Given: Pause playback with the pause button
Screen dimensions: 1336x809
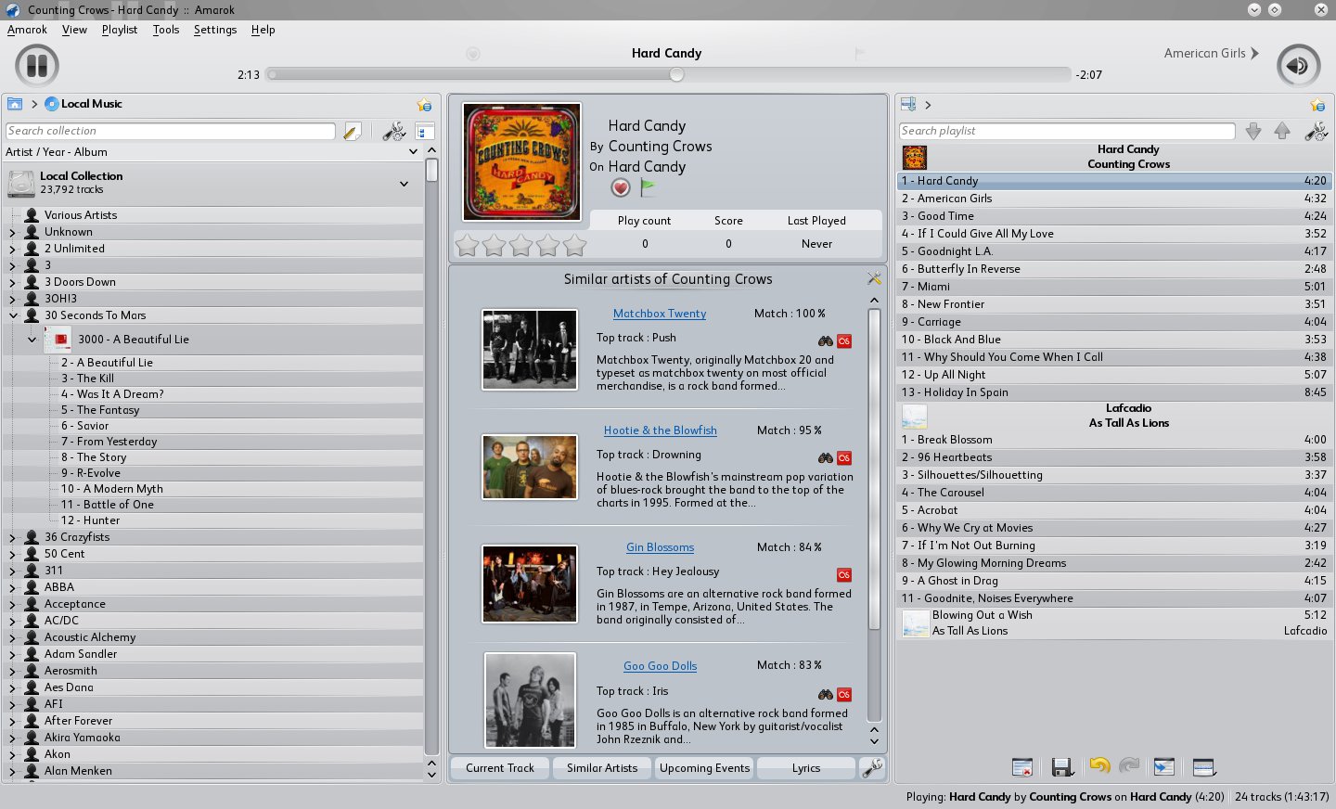Looking at the screenshot, I should click(x=34, y=65).
